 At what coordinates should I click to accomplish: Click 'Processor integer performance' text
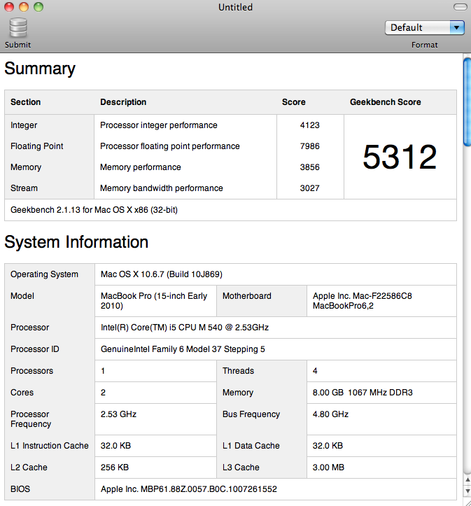(159, 125)
